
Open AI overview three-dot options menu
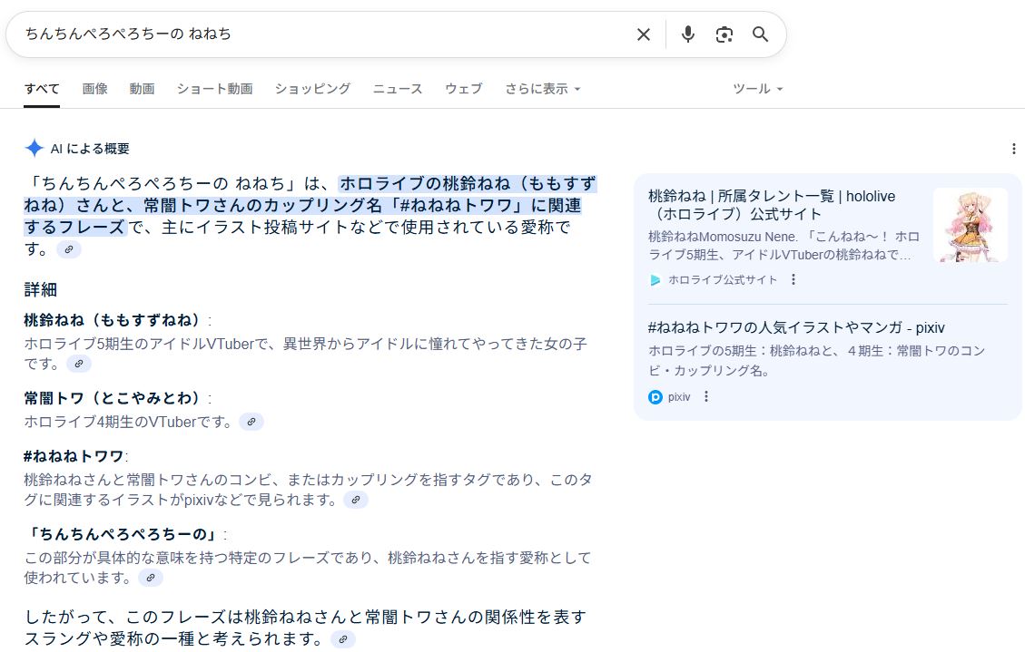(1013, 149)
